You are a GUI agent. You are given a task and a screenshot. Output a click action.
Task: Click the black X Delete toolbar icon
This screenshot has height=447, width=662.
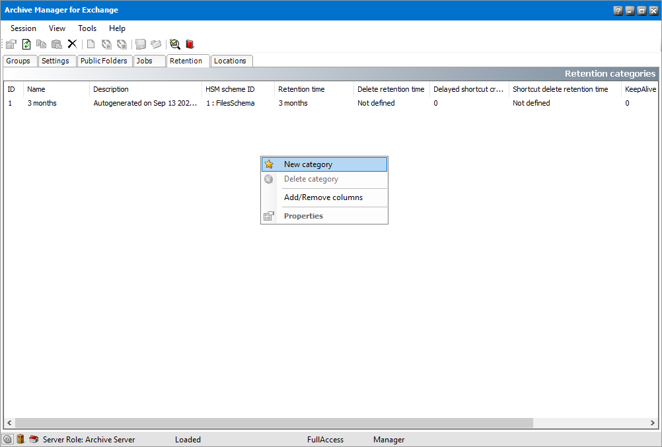(72, 44)
